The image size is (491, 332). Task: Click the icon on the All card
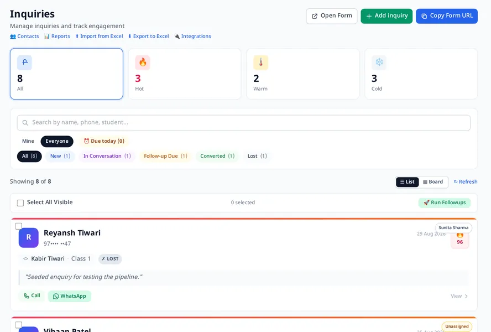point(24,63)
